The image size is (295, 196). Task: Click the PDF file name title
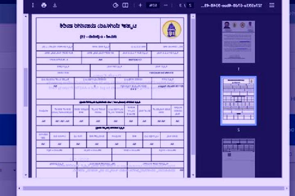tap(231, 5)
